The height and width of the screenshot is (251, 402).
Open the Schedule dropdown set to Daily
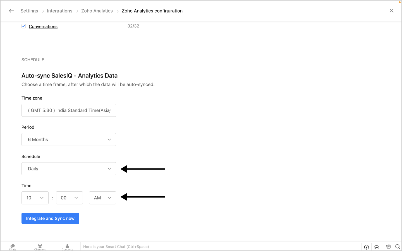[69, 169]
